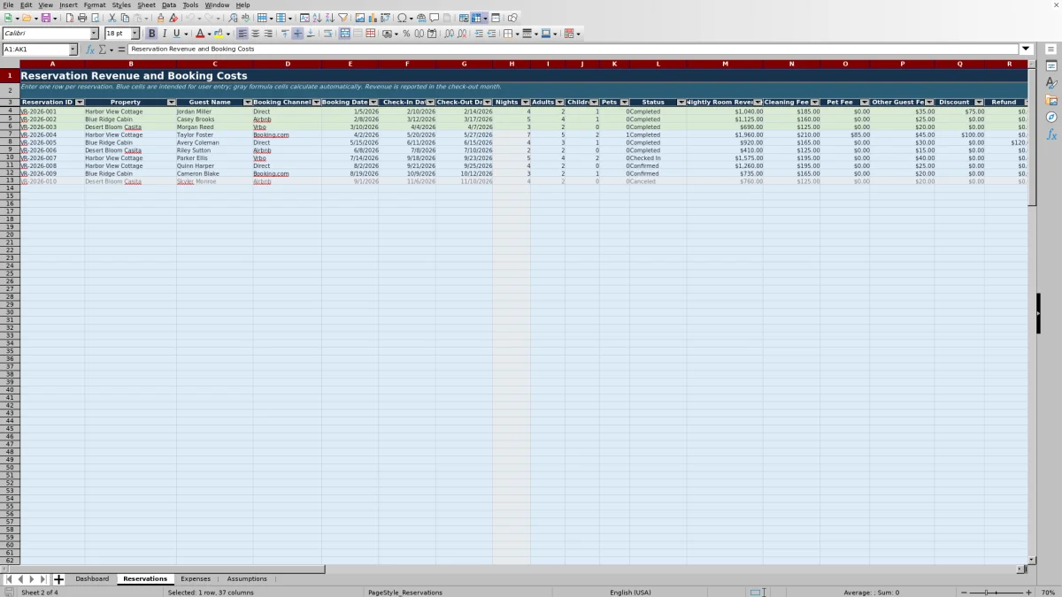Switch to the Assumptions sheet tab
The image size is (1062, 597).
point(247,578)
